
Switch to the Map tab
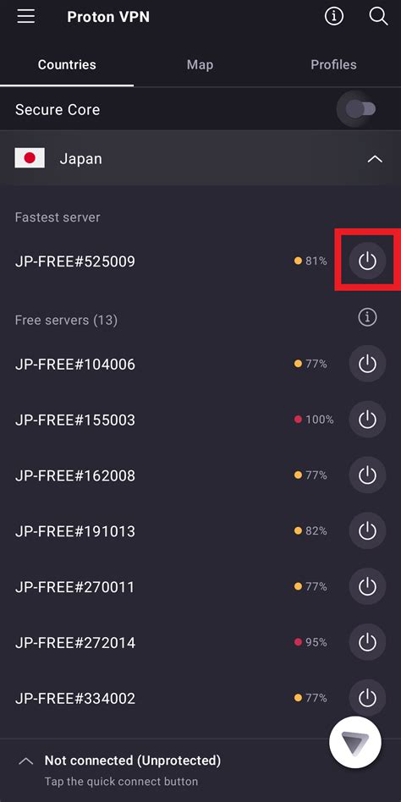tap(200, 64)
